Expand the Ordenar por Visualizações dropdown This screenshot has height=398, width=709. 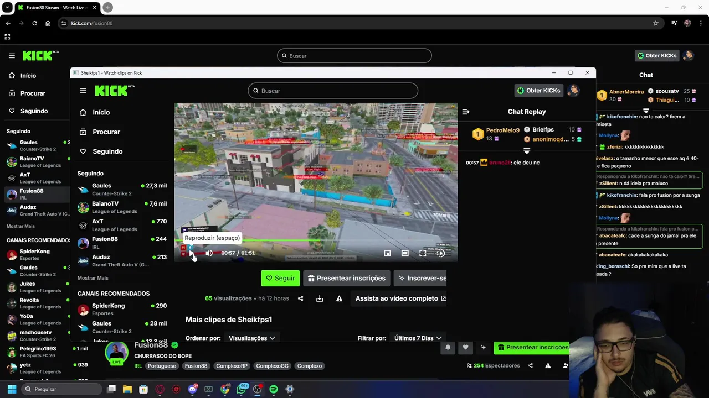click(x=252, y=338)
